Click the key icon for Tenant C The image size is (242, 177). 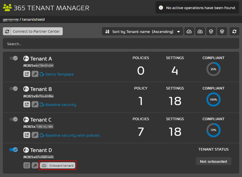35,135
